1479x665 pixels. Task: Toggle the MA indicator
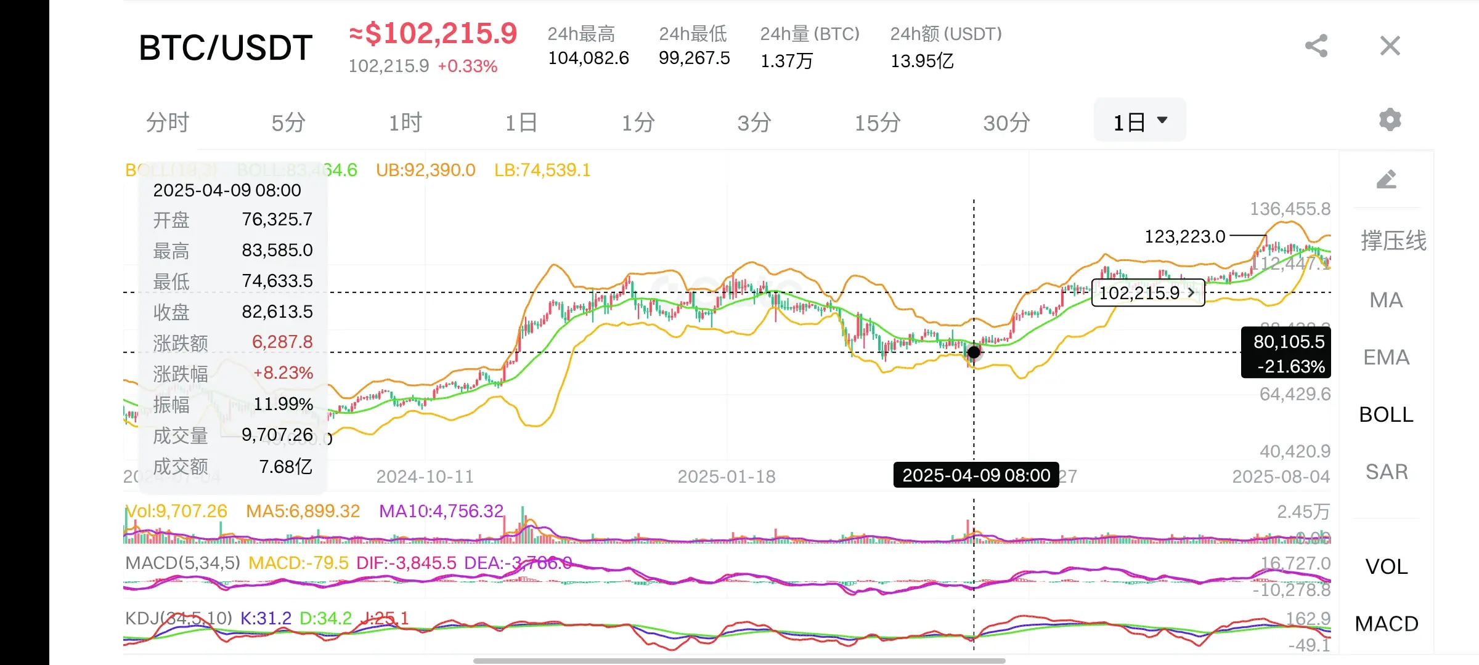point(1386,300)
